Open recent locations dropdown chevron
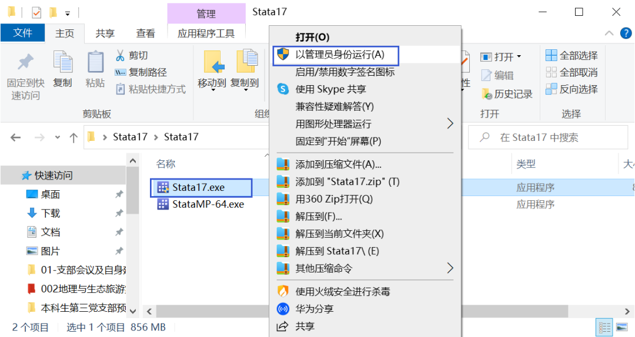This screenshot has height=337, width=635. tap(58, 137)
